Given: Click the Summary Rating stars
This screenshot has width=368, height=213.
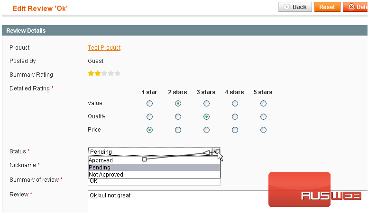Looking at the screenshot, I should tap(104, 74).
